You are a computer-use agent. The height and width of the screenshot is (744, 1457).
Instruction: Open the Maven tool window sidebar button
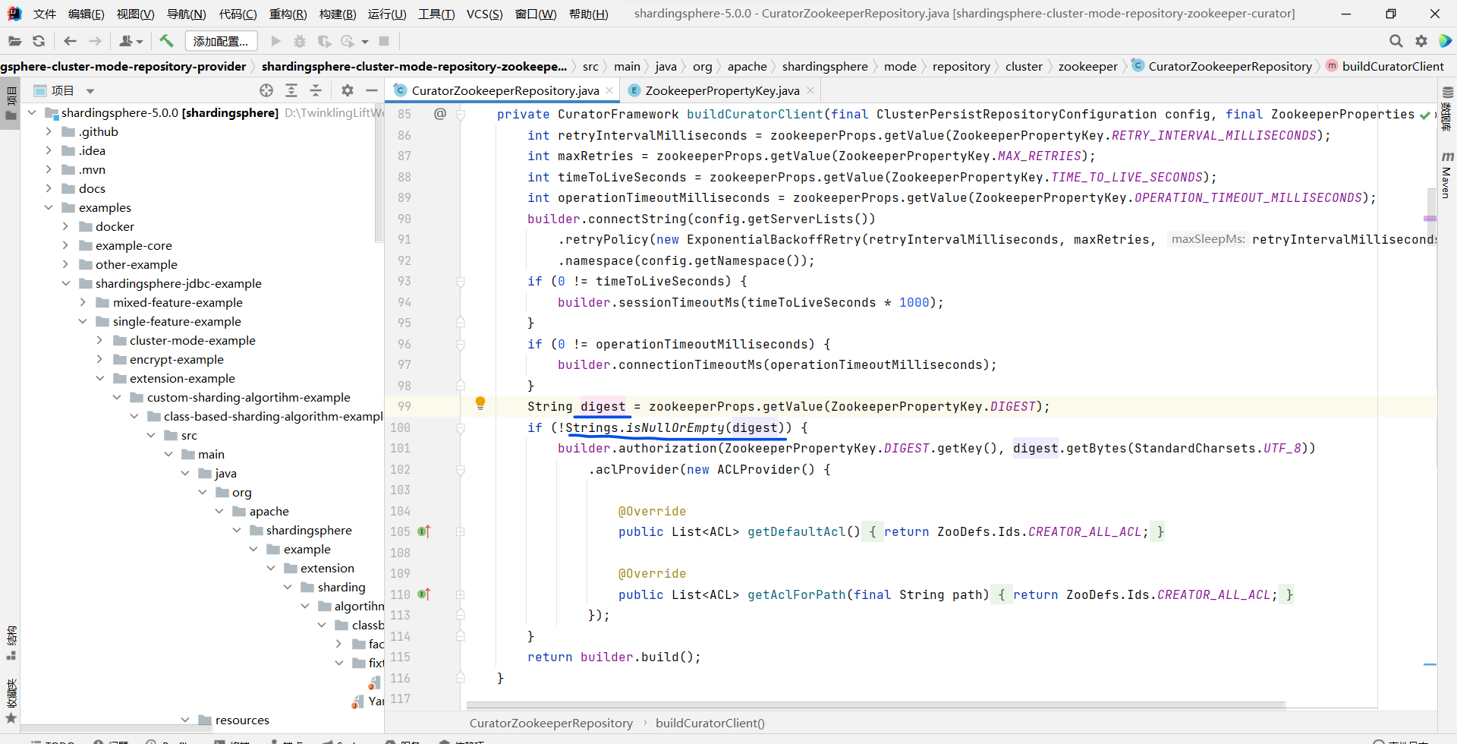1446,175
